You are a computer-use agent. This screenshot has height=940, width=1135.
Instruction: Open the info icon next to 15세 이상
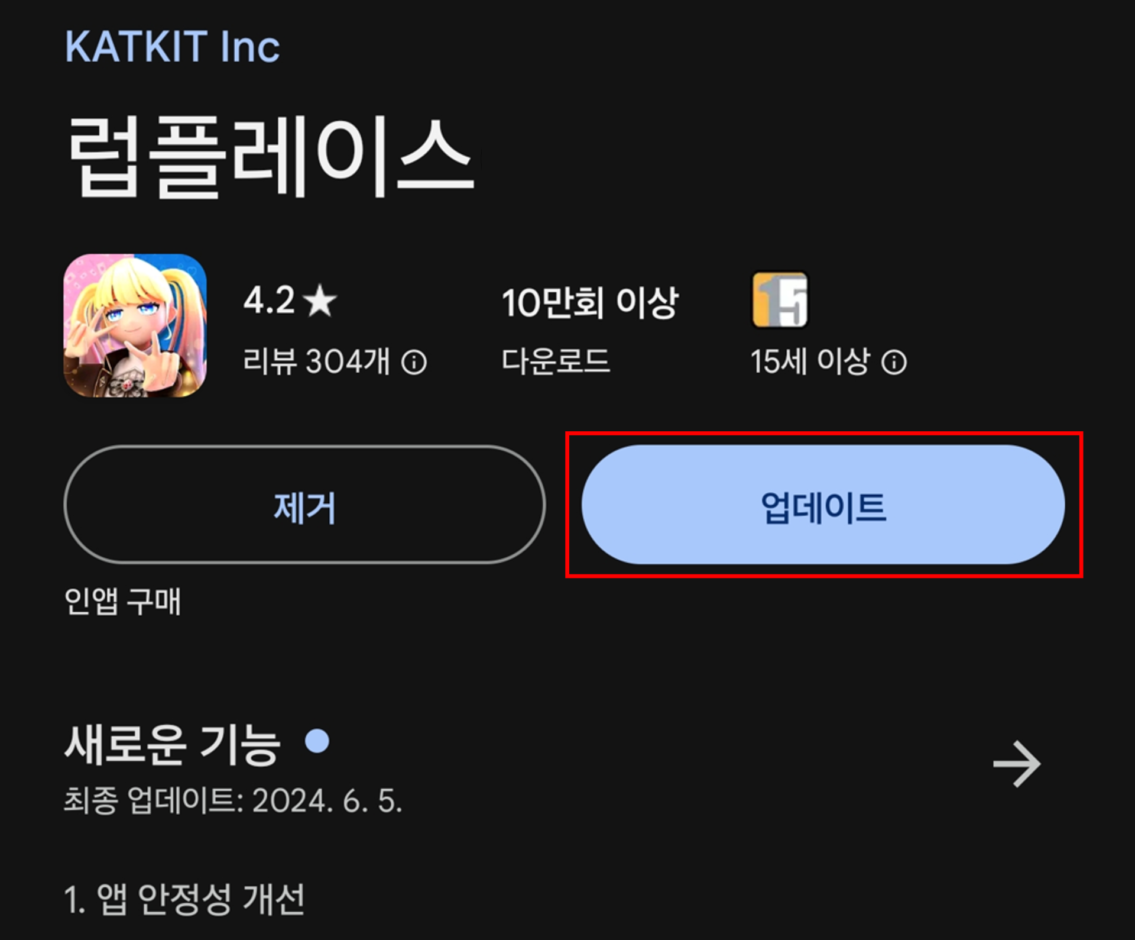point(894,361)
